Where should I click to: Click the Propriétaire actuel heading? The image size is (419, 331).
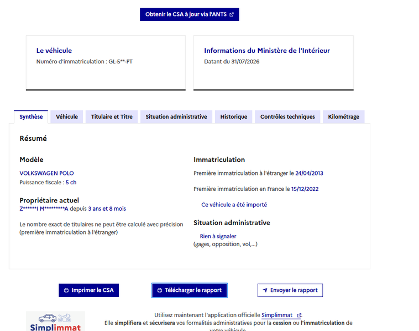tap(49, 201)
